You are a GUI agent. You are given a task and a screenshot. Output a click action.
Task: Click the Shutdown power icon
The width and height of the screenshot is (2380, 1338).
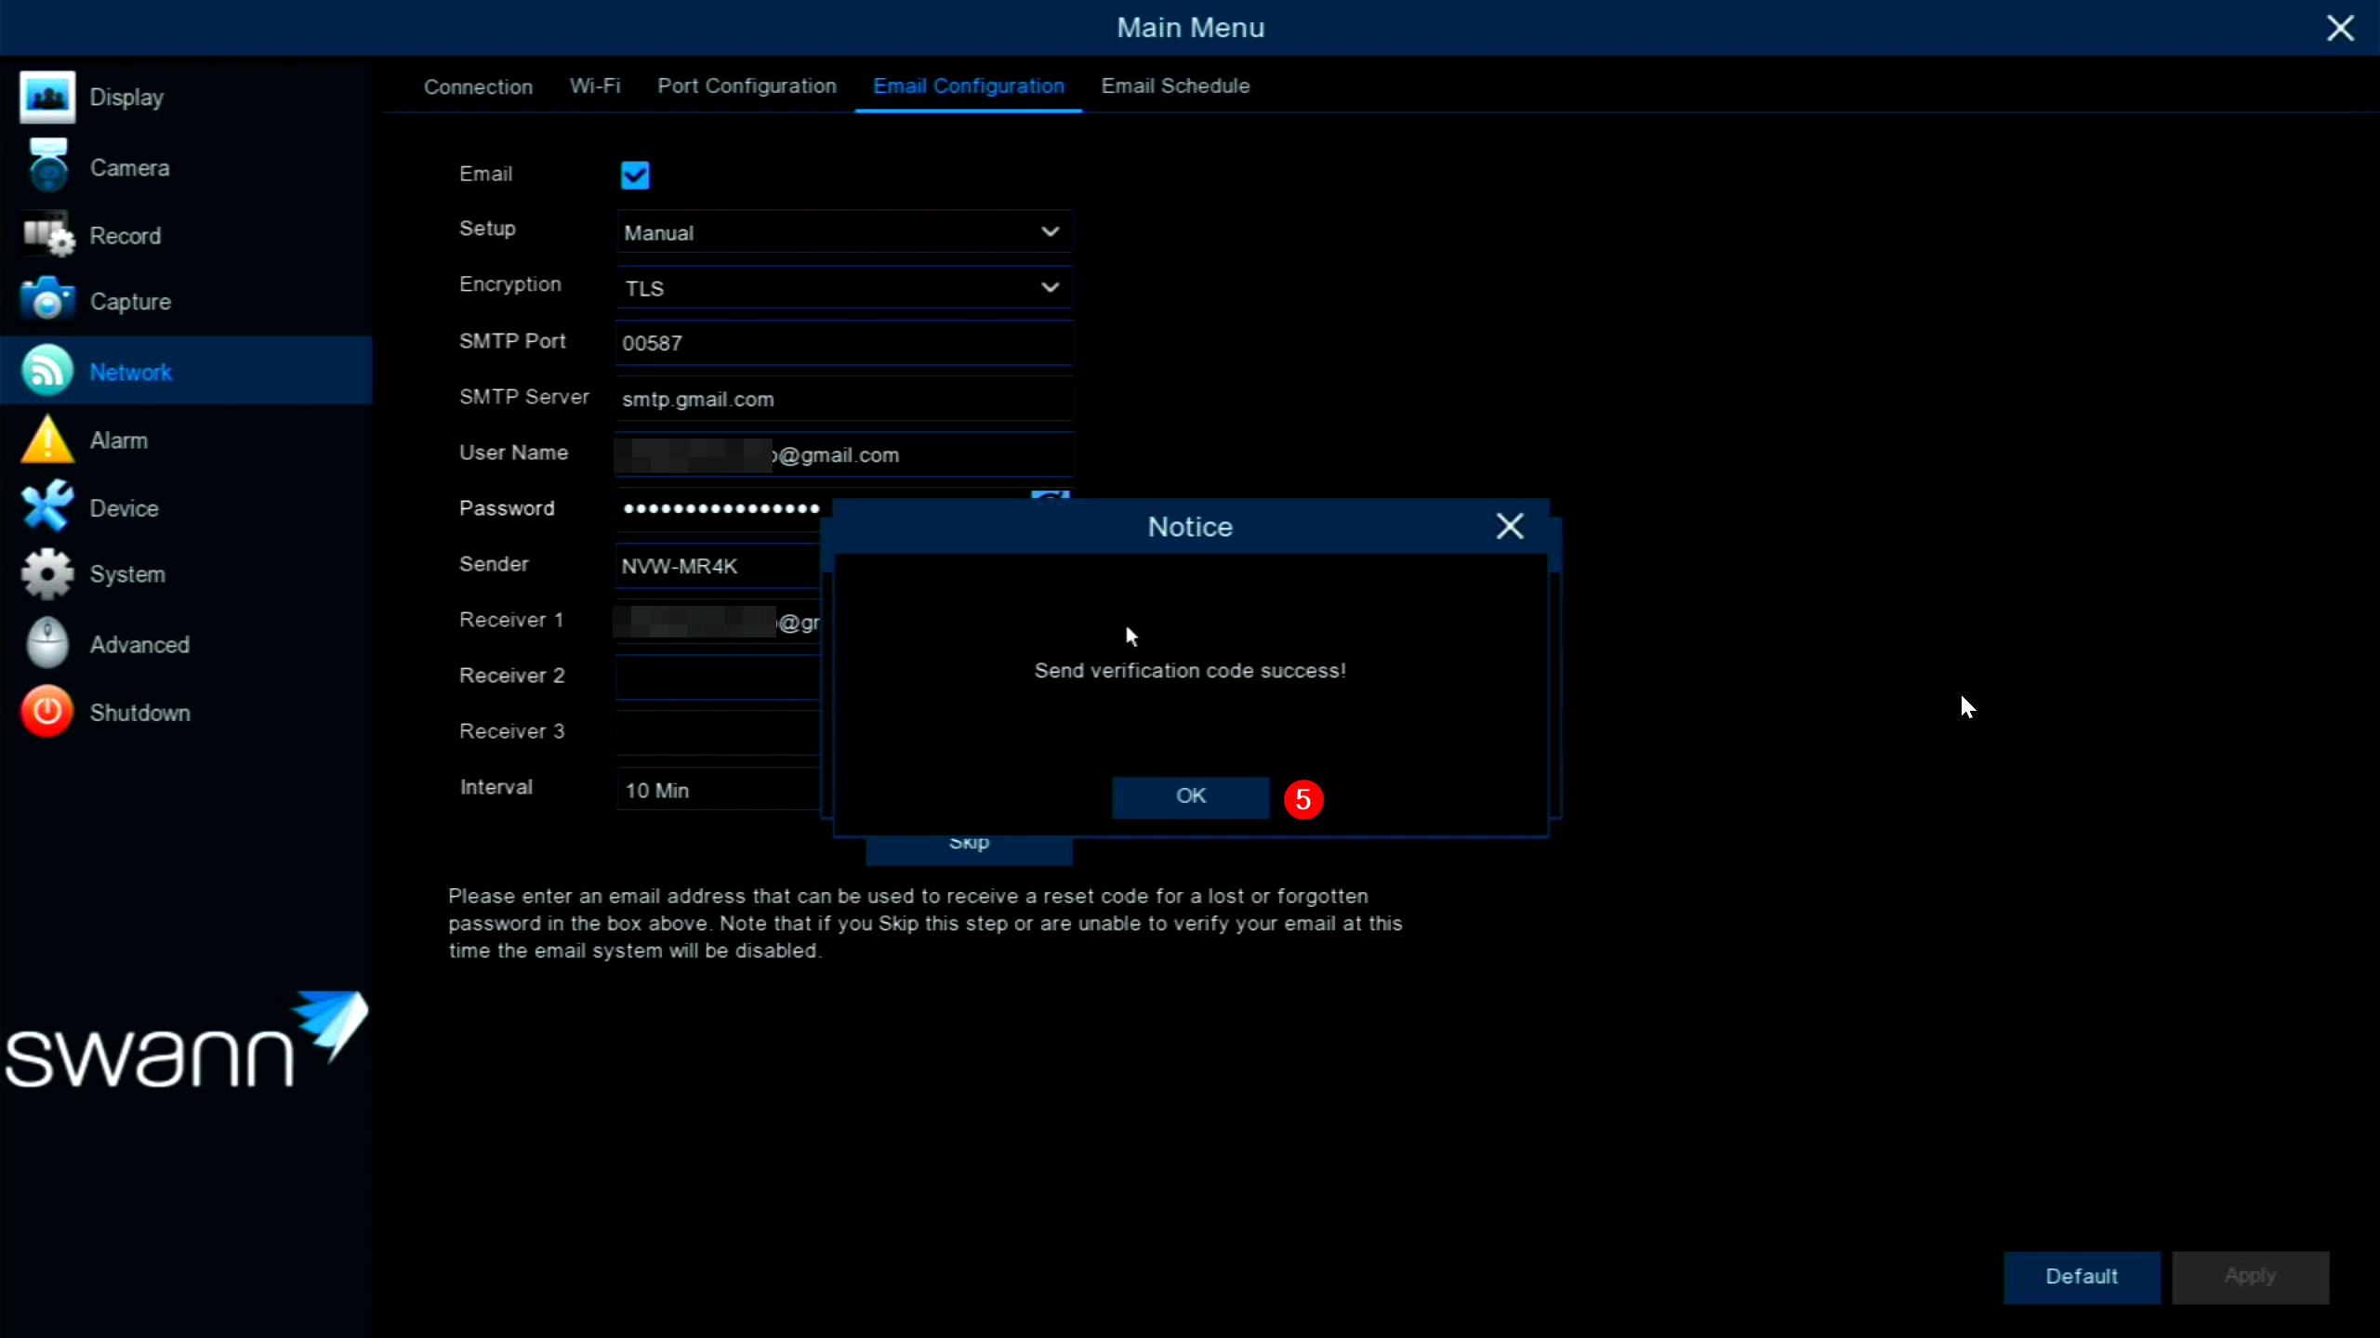point(46,712)
